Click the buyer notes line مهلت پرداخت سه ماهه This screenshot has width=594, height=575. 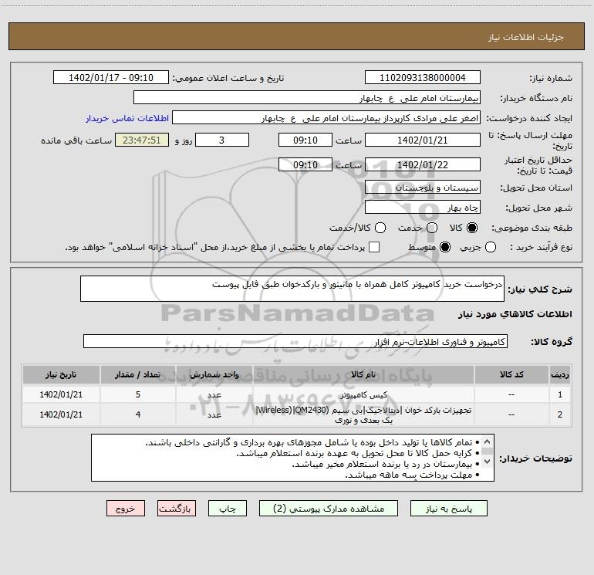click(x=409, y=475)
